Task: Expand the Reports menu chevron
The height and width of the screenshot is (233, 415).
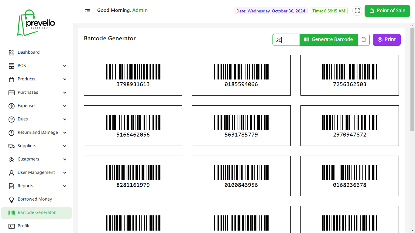Action: pyautogui.click(x=65, y=186)
